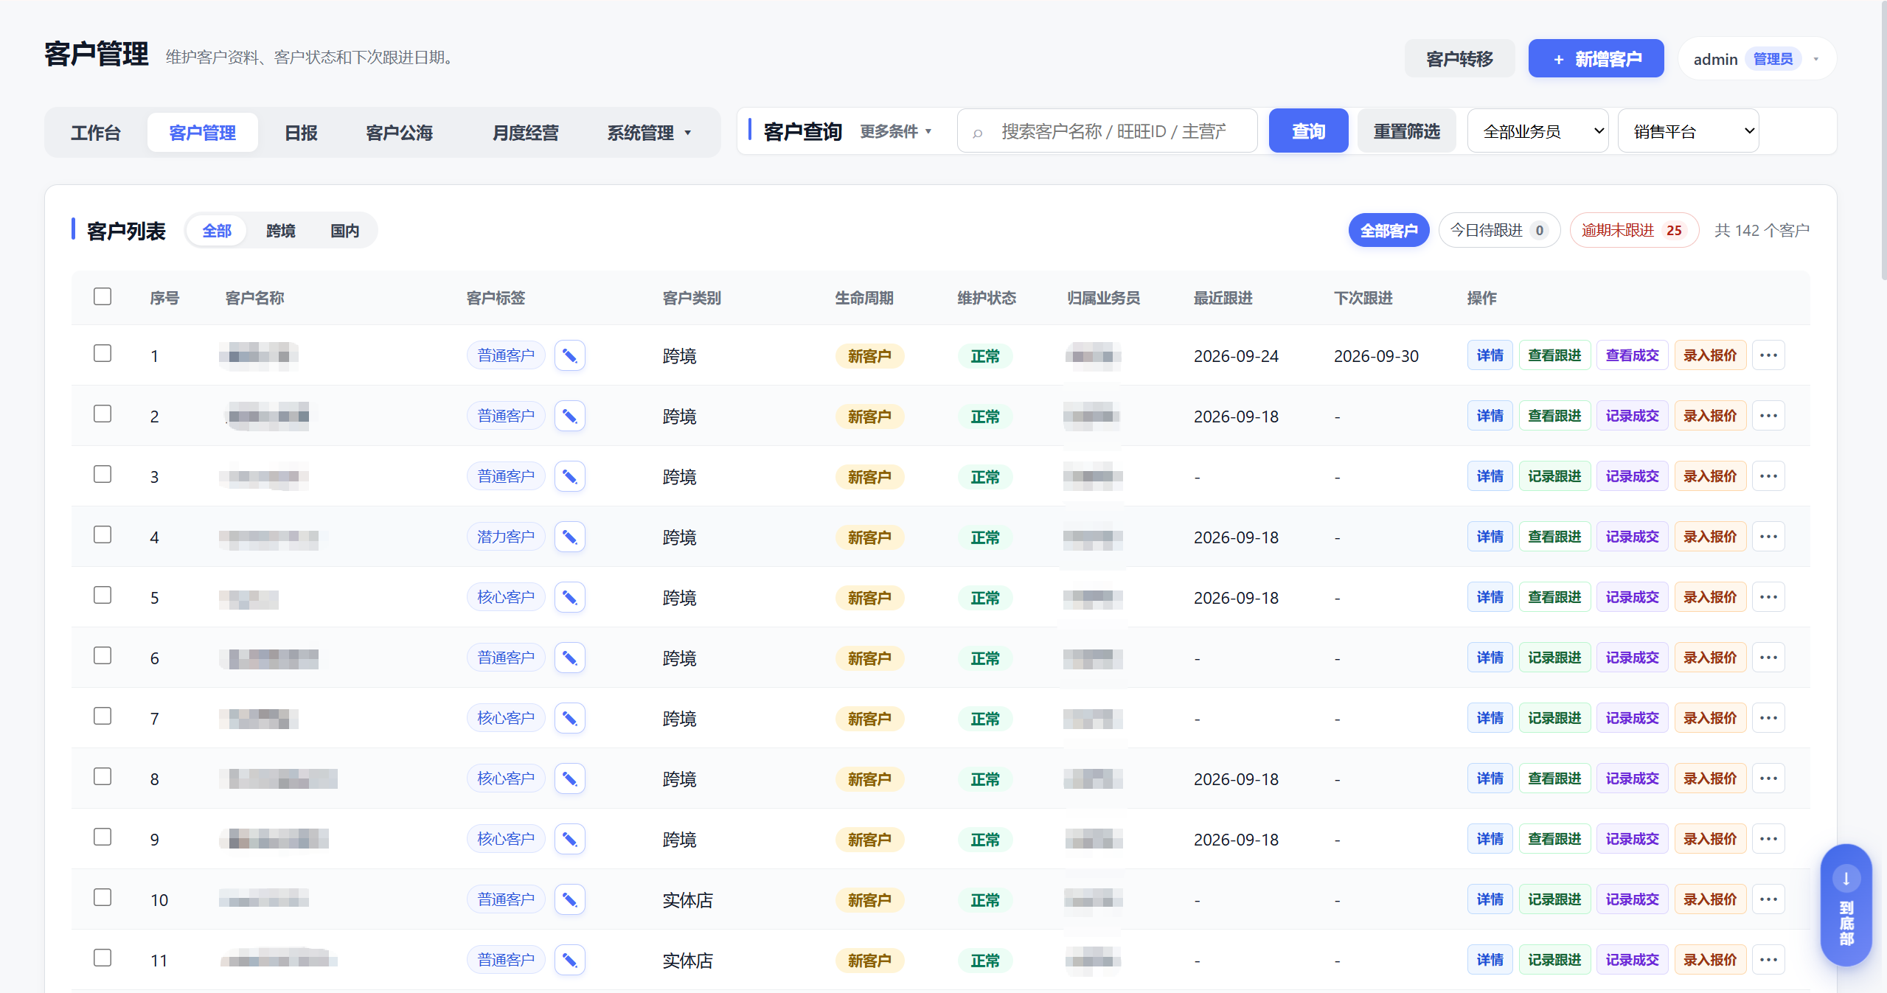The width and height of the screenshot is (1887, 993).
Task: Edit the tag pencil icon in row 5
Action: coord(569,598)
